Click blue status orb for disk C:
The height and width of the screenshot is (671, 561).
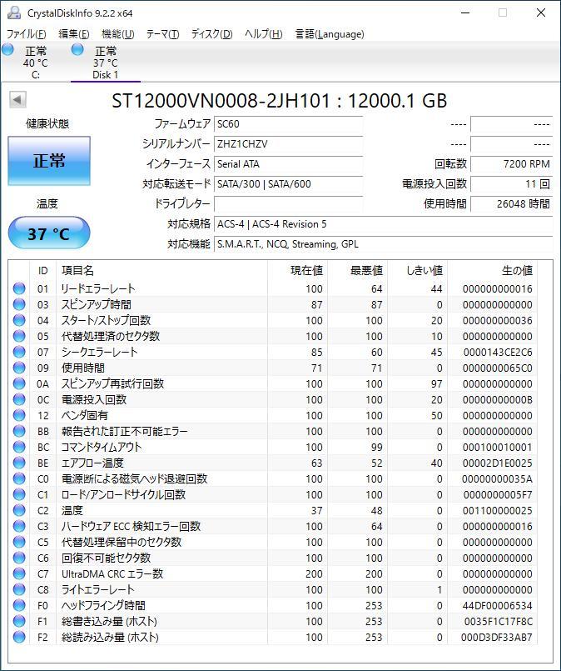(x=7, y=50)
